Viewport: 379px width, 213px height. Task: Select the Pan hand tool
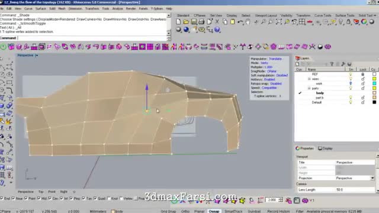[248, 22]
